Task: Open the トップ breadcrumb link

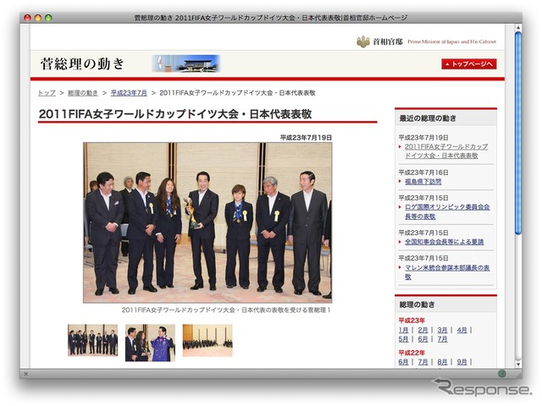Action: [47, 93]
